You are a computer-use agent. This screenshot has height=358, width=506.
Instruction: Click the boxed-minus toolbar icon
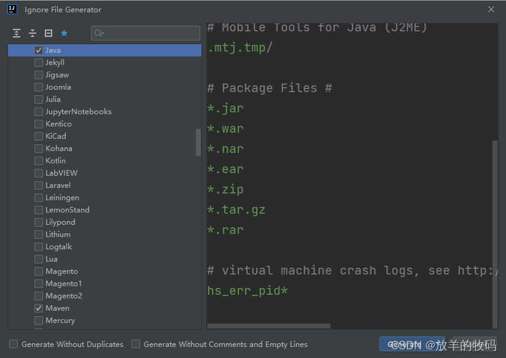tap(48, 33)
